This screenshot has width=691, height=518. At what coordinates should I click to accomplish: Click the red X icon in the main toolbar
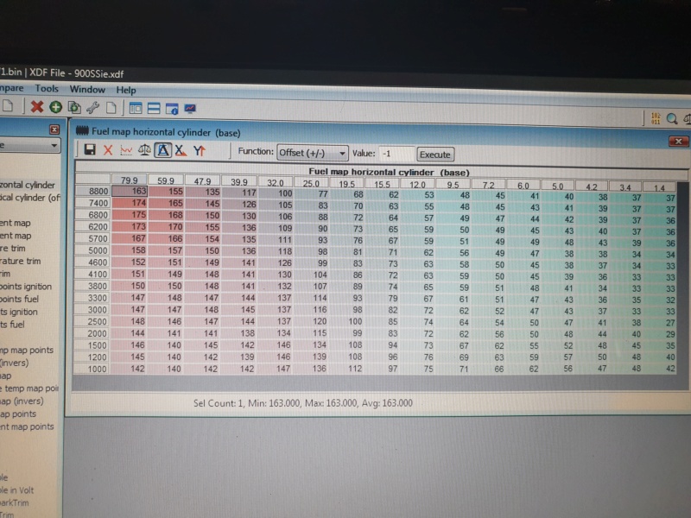point(37,106)
